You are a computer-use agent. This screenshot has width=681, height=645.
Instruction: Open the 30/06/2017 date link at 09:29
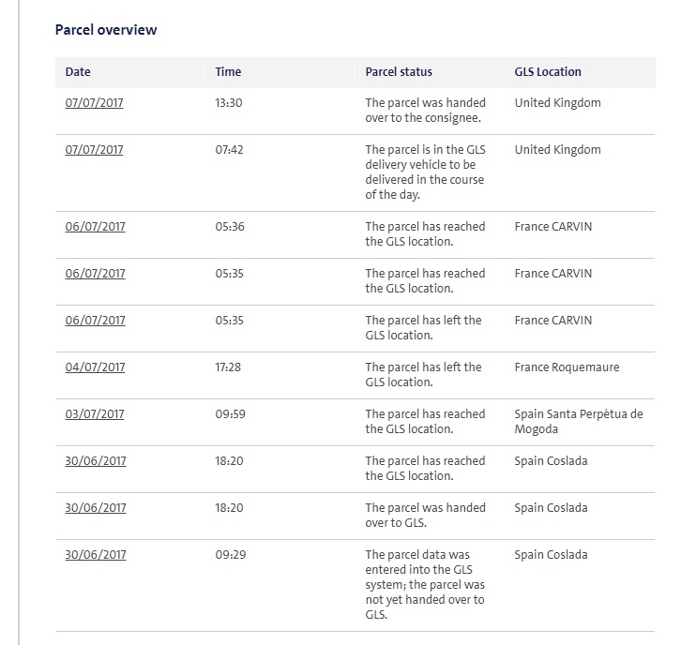[96, 555]
